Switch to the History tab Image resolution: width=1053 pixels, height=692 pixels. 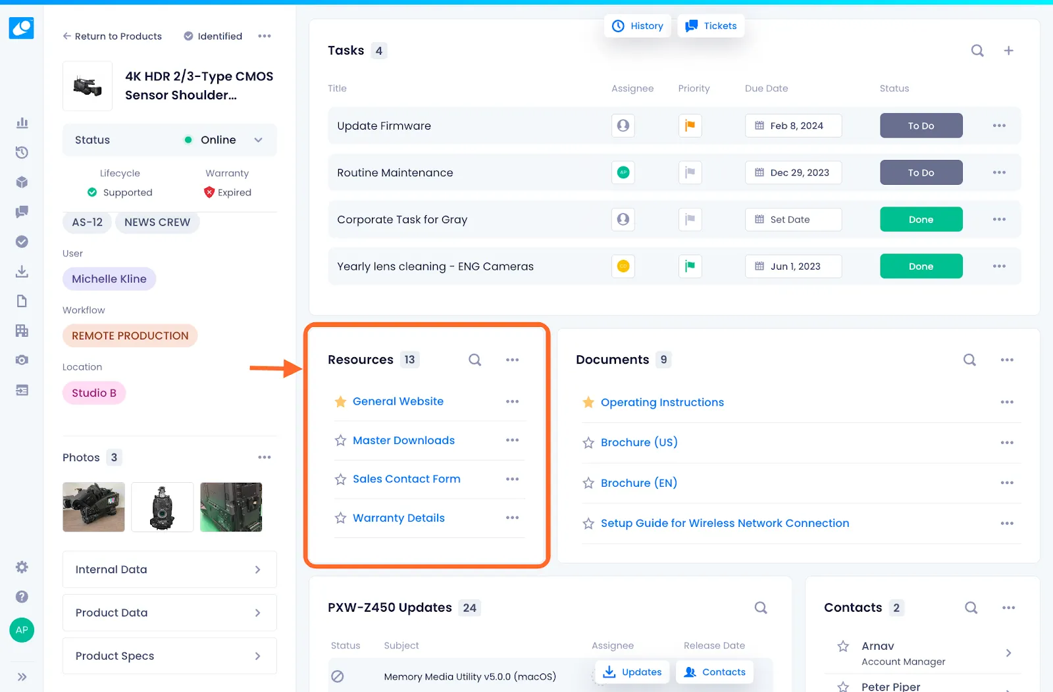point(638,26)
